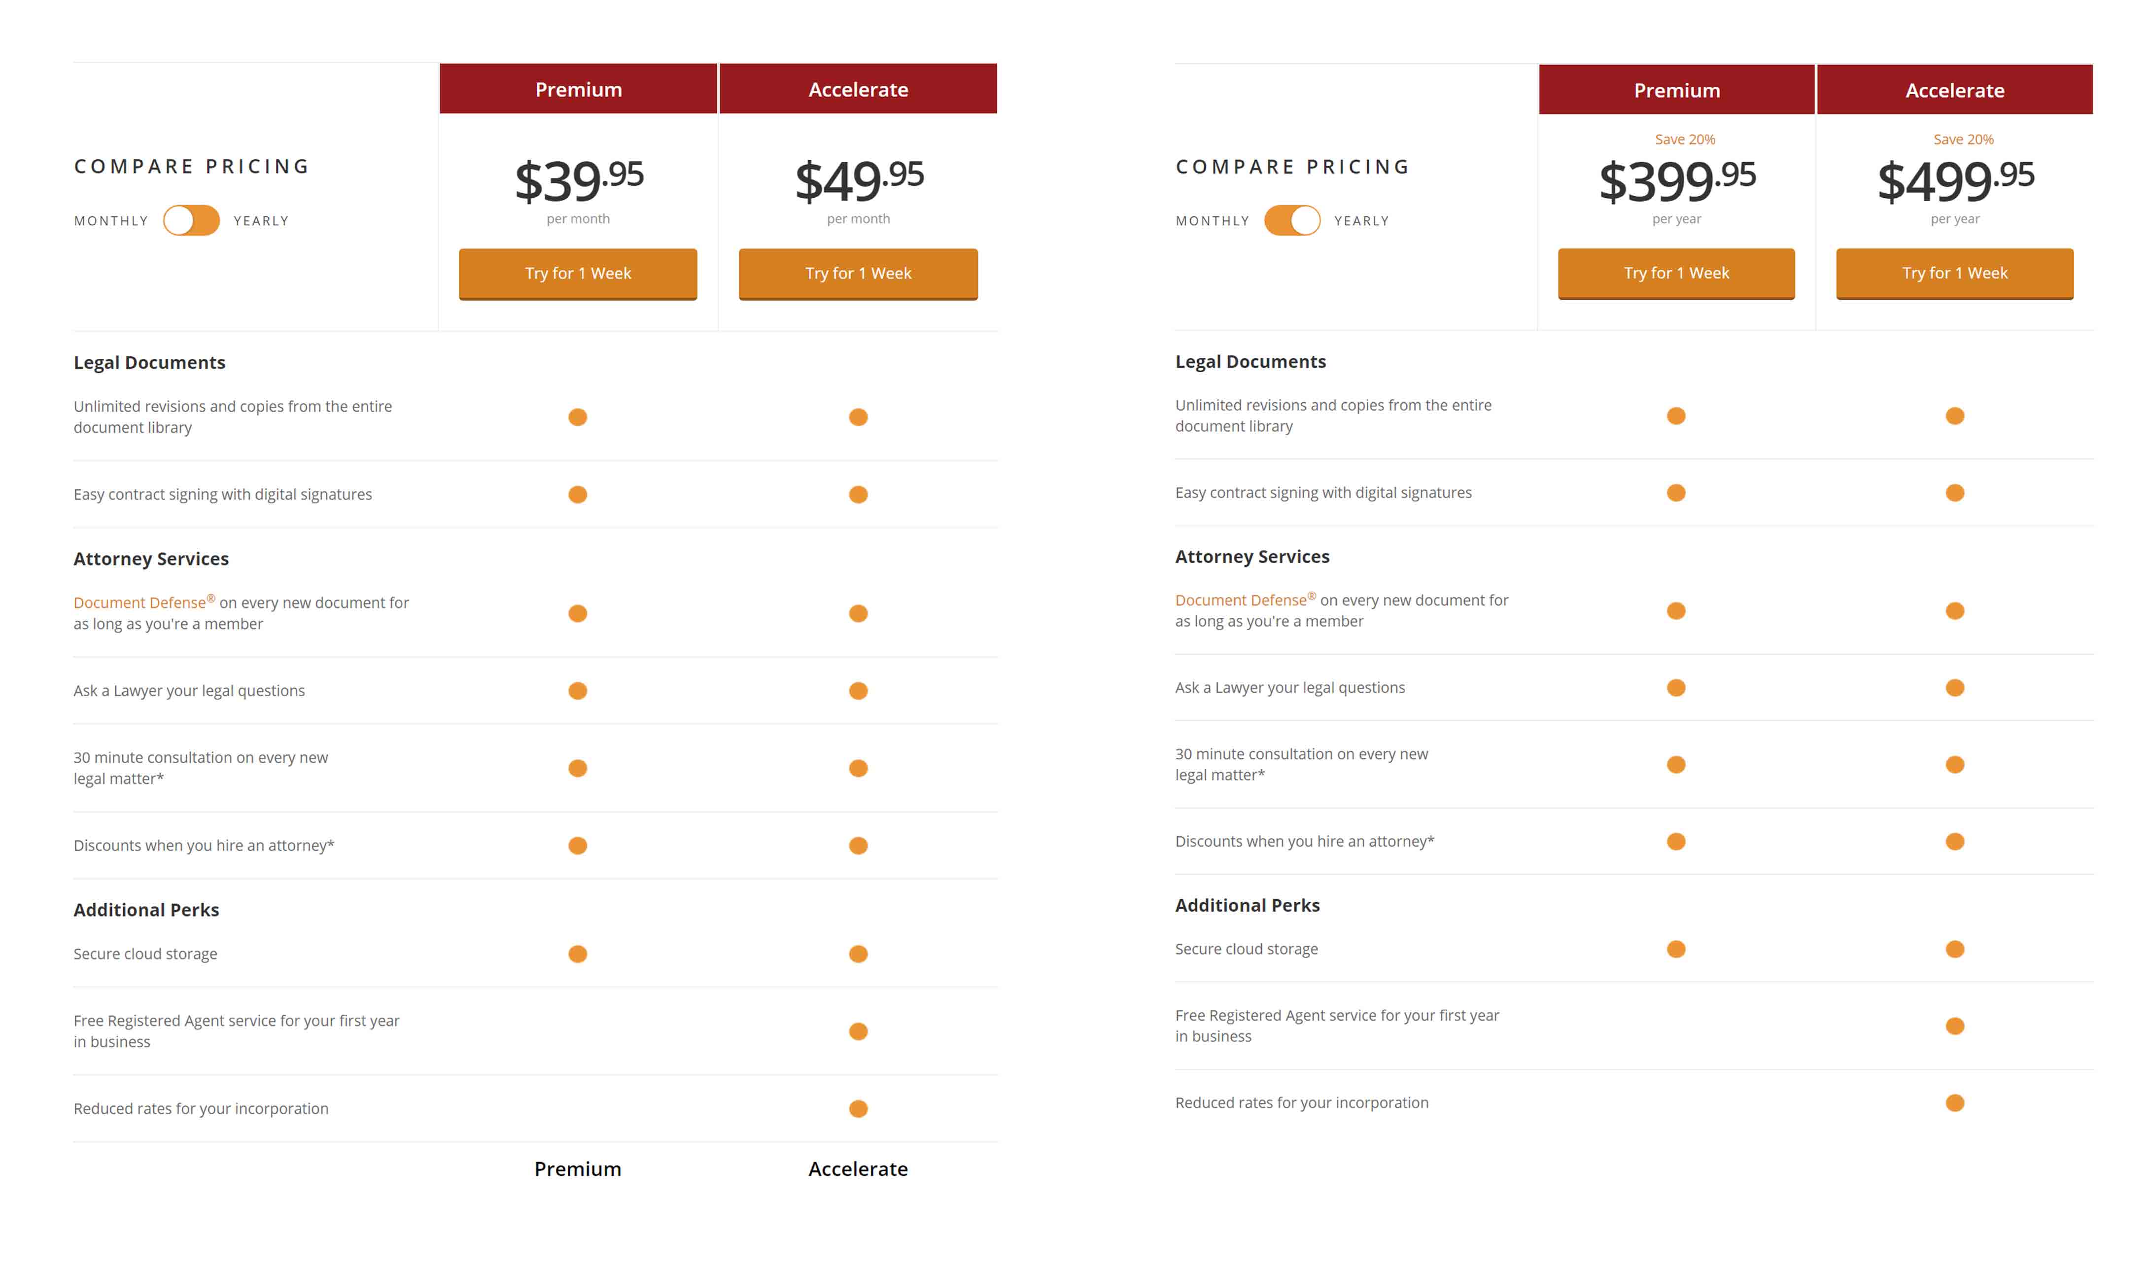The width and height of the screenshot is (2151, 1274).
Task: Toggle right pricing switch to monthly
Action: [1292, 220]
